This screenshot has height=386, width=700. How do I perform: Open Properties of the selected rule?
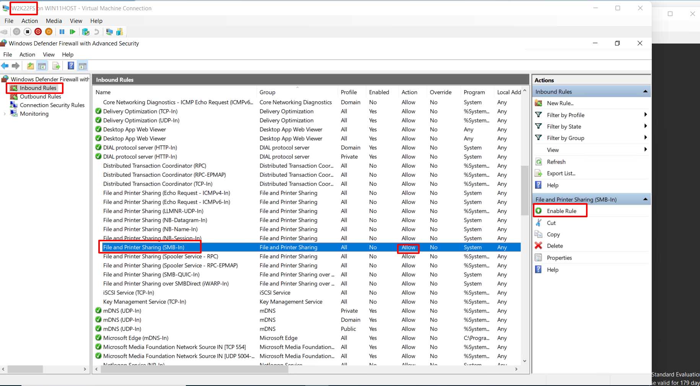559,258
